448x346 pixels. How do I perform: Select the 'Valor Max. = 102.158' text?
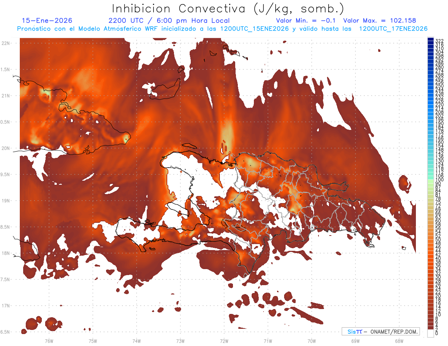pyautogui.click(x=380, y=21)
